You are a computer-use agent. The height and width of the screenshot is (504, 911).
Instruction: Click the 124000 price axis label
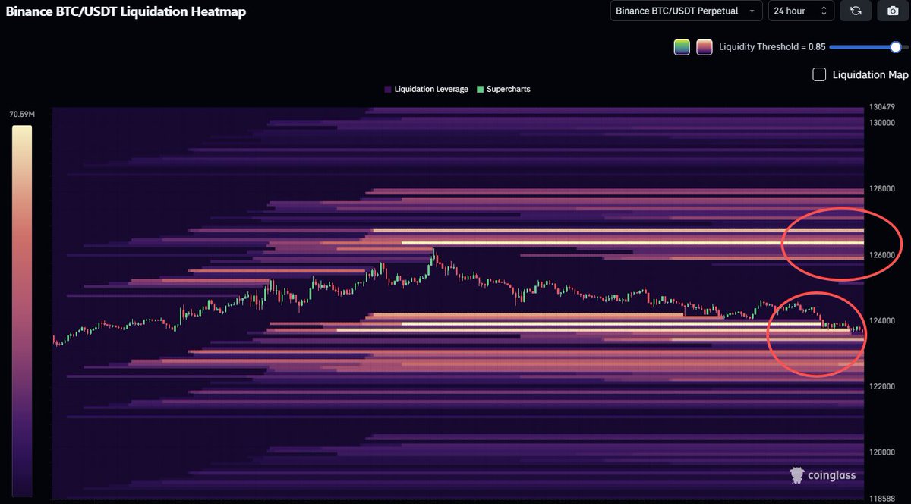pos(884,321)
